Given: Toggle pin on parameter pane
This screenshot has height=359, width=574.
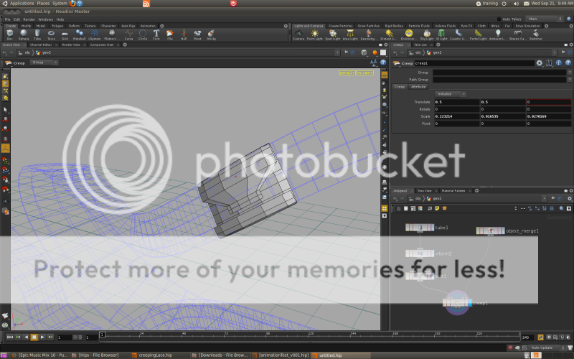Looking at the screenshot, I should (563, 52).
